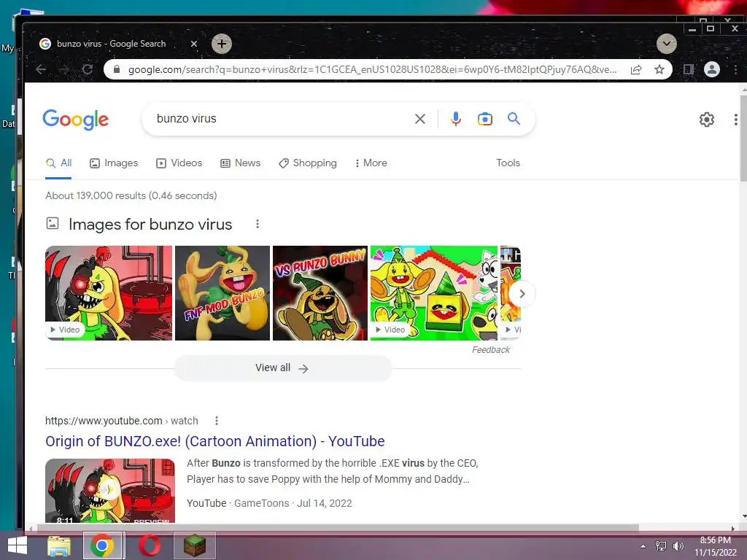Switch to the Shopping tab

pos(308,163)
